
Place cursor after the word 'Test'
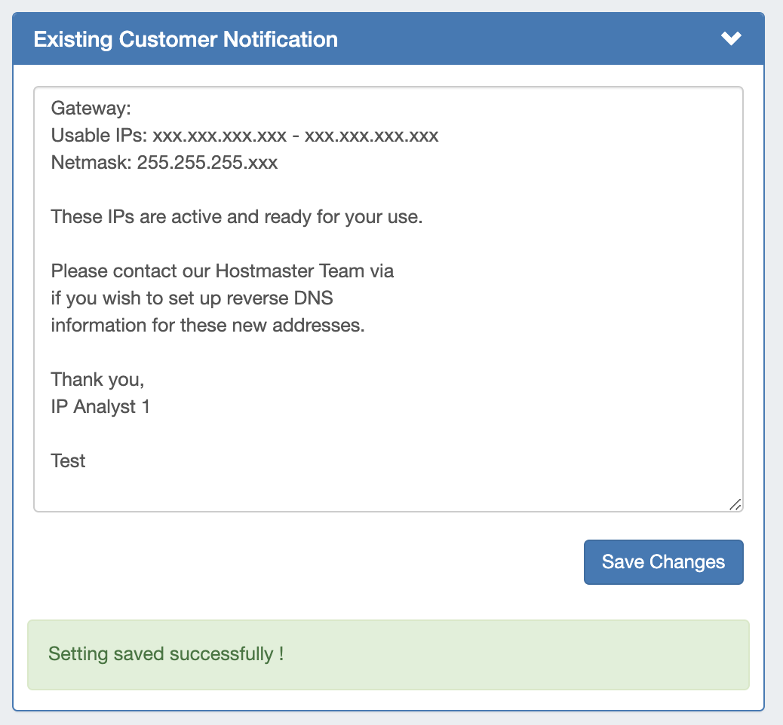point(87,461)
